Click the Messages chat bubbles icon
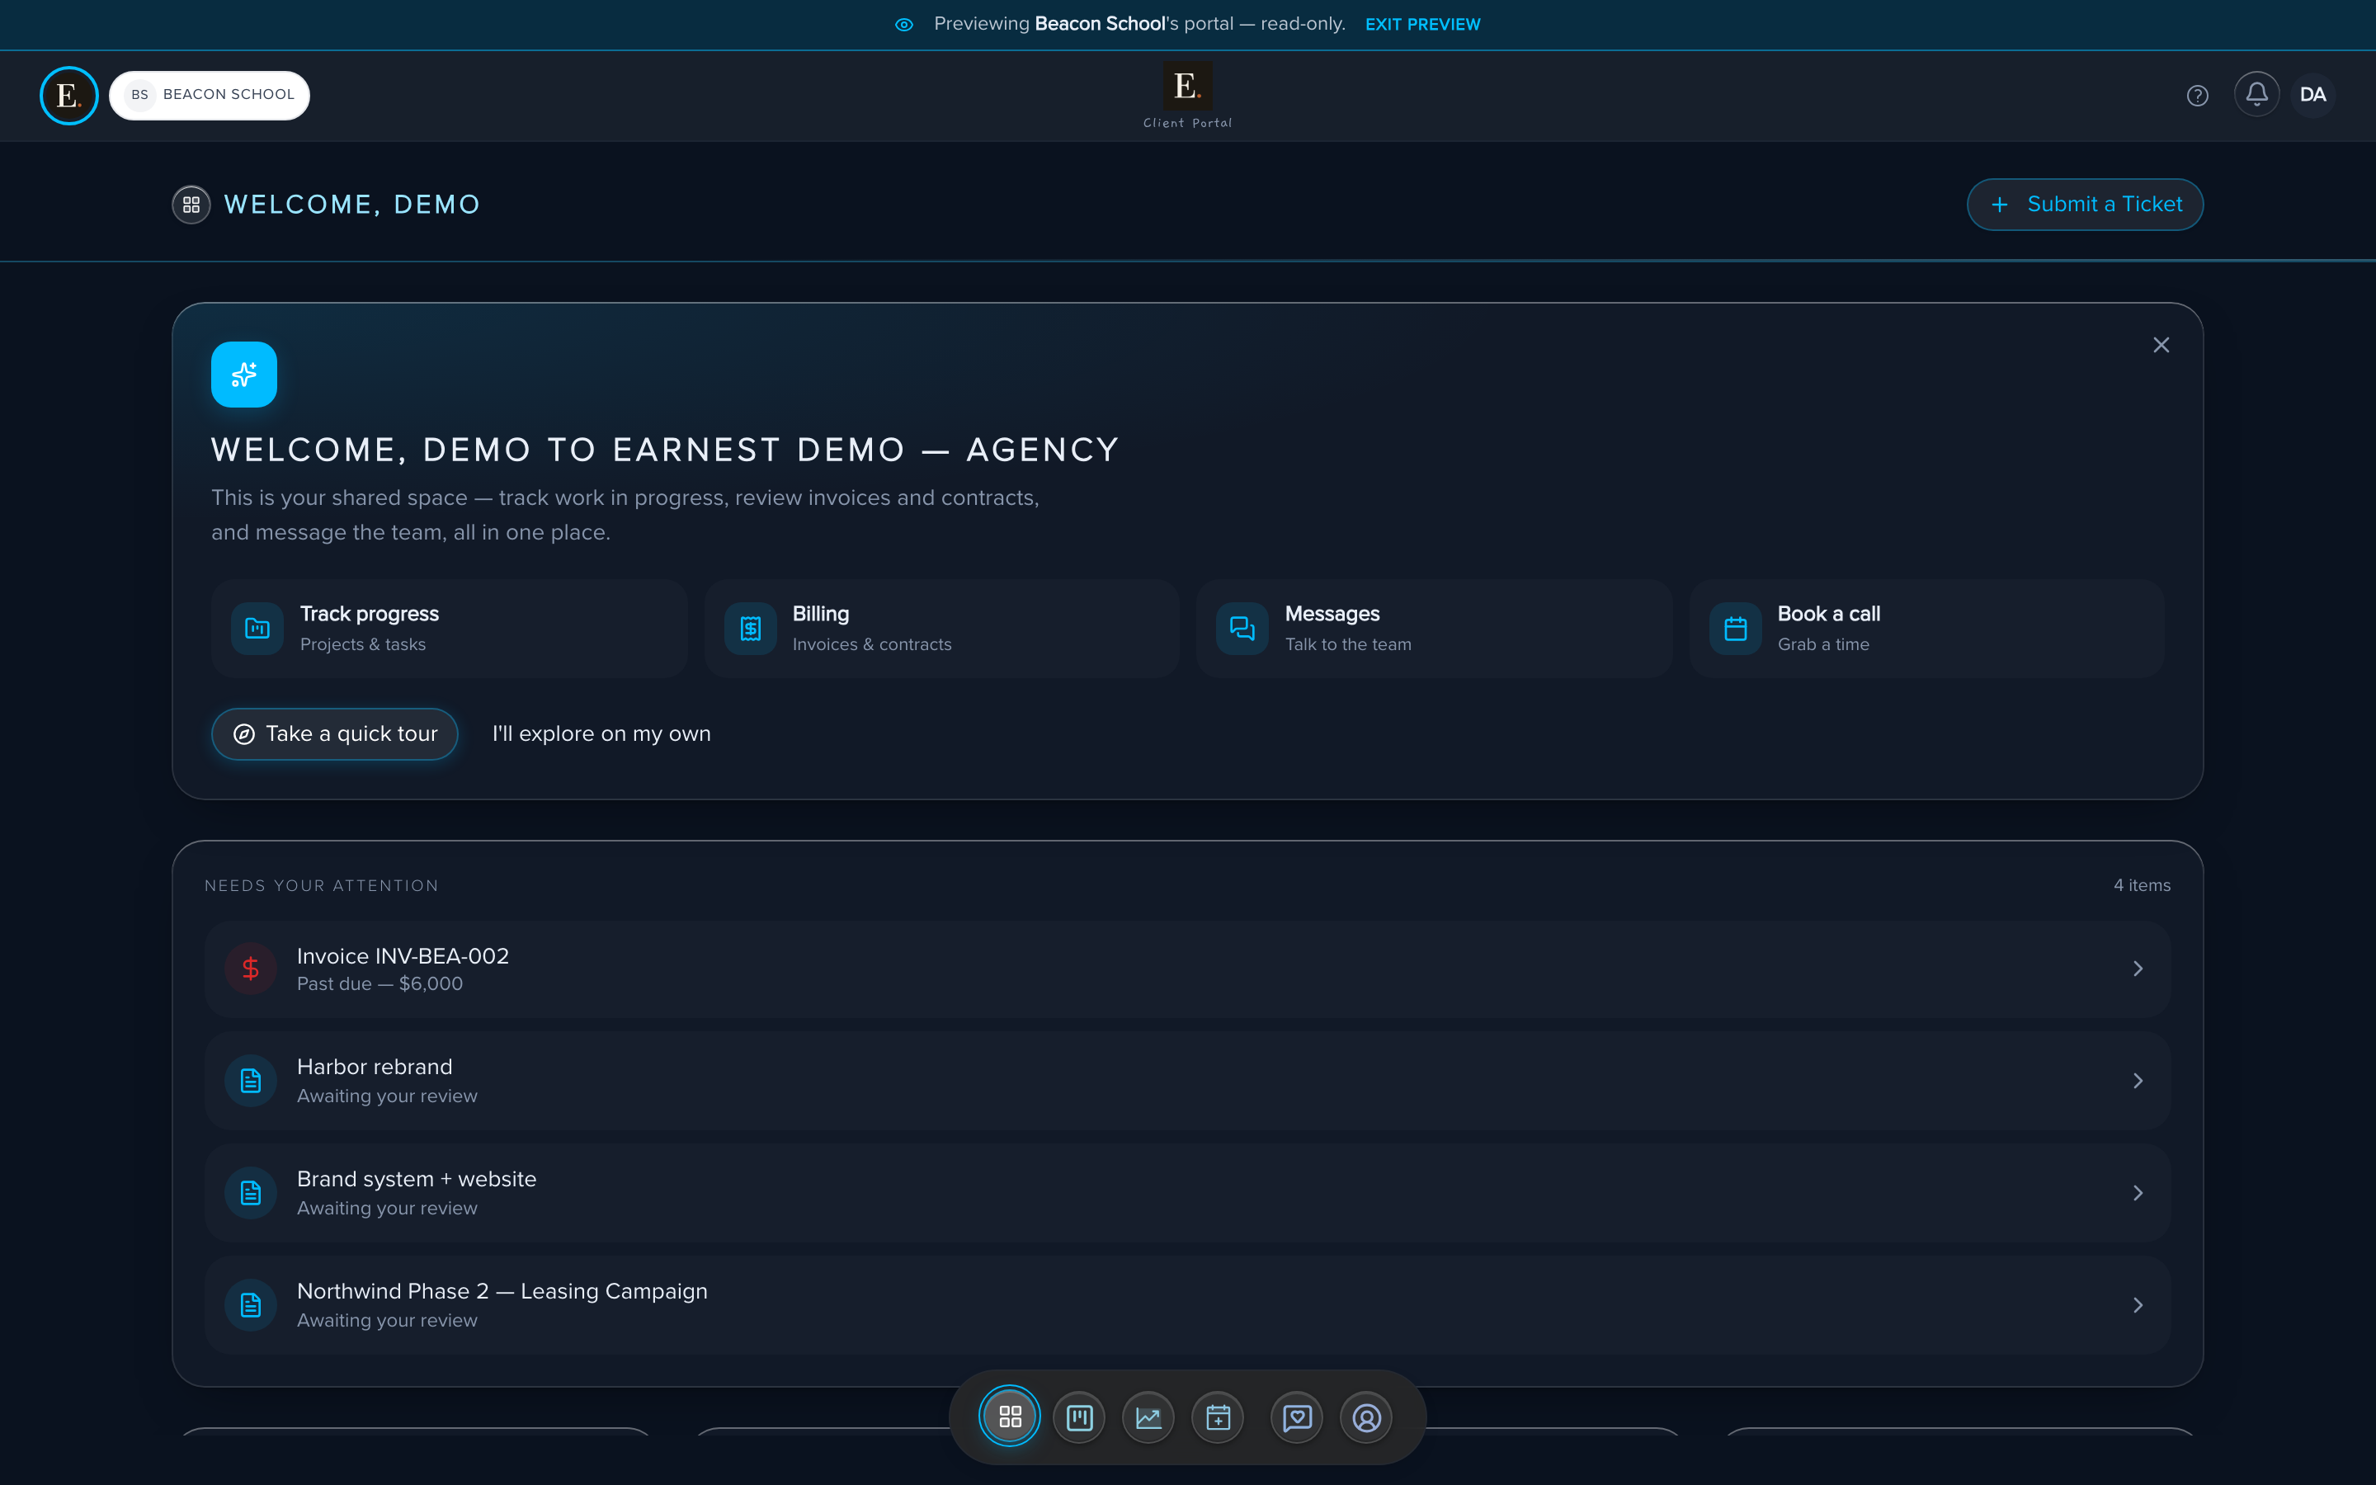This screenshot has height=1485, width=2376. (x=1242, y=629)
